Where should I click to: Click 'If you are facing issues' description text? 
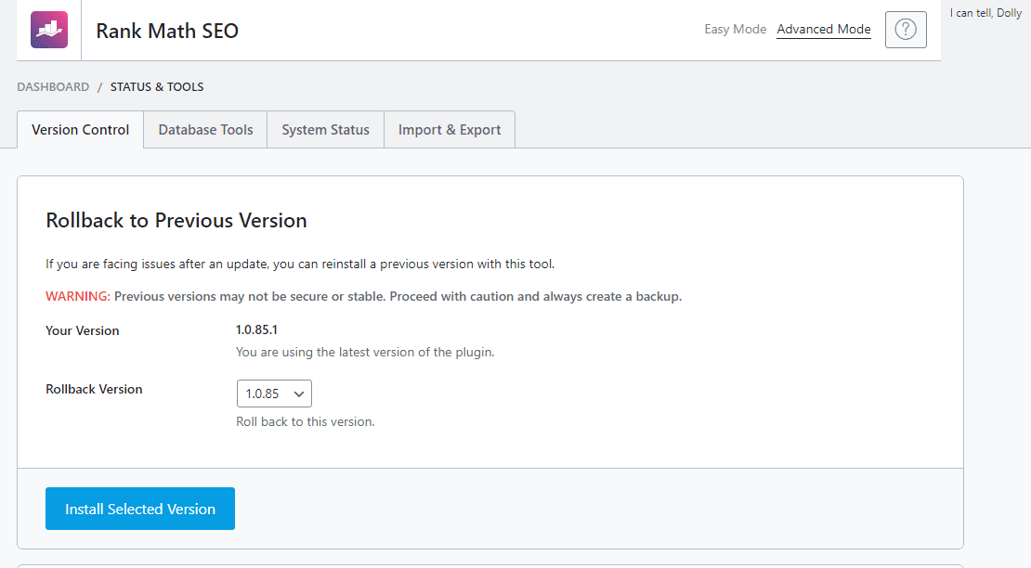(x=300, y=264)
